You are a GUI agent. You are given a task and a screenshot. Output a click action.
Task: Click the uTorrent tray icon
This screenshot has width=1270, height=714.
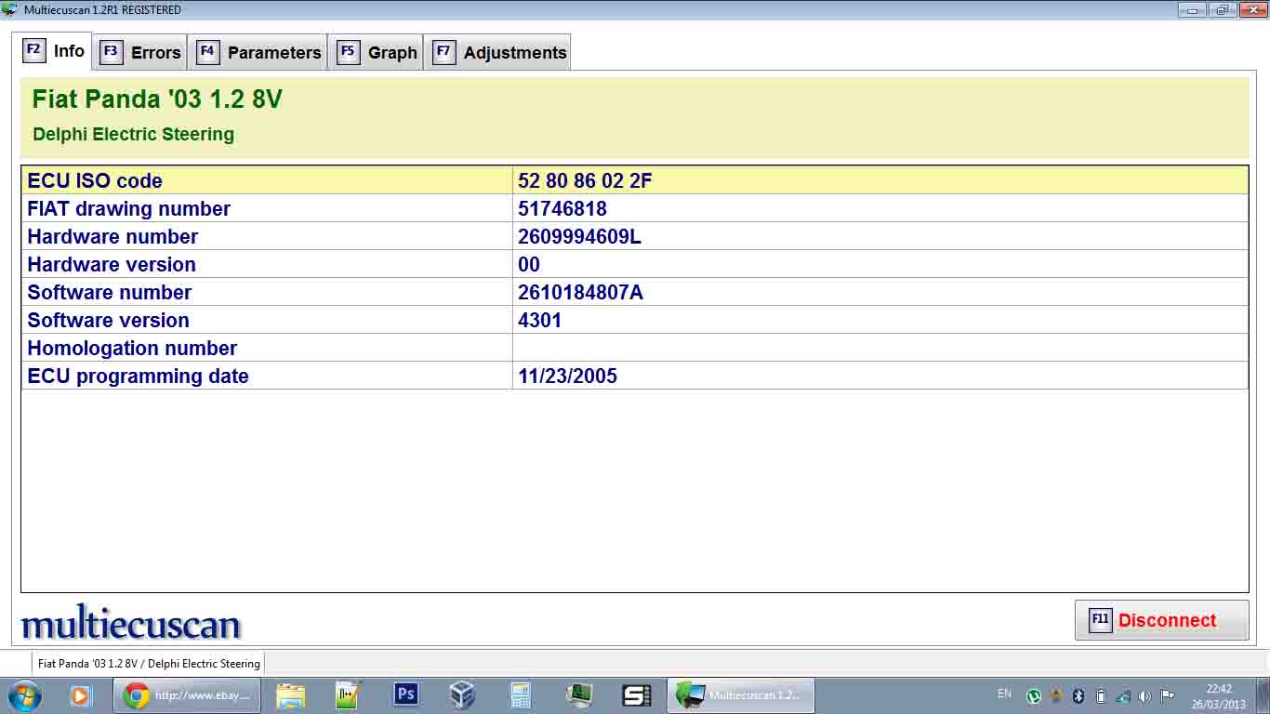point(1033,696)
